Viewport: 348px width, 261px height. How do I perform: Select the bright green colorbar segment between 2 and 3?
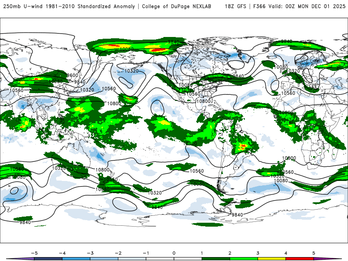click(x=244, y=259)
